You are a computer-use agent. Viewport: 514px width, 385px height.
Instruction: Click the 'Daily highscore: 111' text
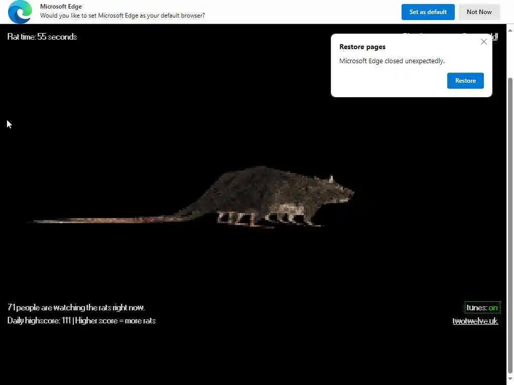click(x=39, y=320)
